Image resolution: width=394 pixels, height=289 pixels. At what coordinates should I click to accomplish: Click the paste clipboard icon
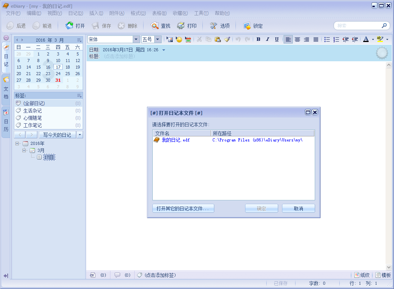pos(218,39)
